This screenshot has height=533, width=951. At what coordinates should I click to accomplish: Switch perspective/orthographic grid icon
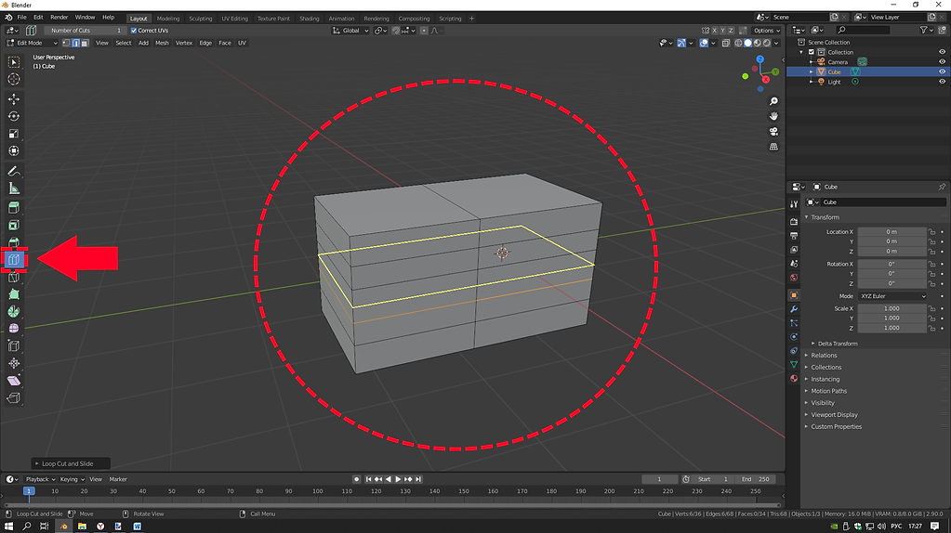[773, 147]
